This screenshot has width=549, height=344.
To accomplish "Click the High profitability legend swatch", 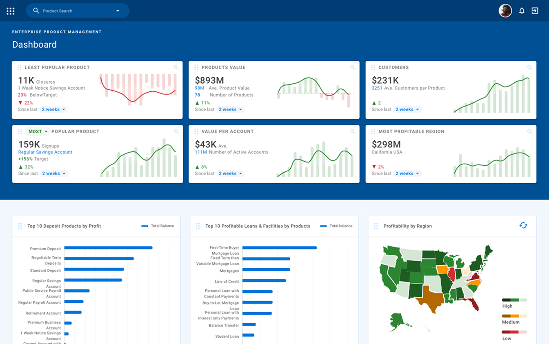I will (x=514, y=300).
